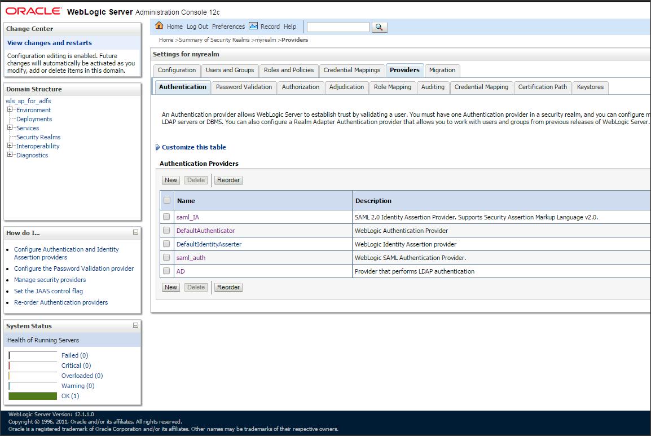Tick the AD provider checkbox
Screen dimensions: 651x436
(x=166, y=271)
